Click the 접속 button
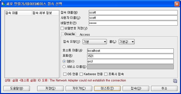The image size is (181, 94). pos(136,88)
